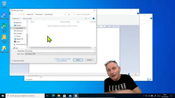
Task: Open Save dialog help question mark
Action: (x=94, y=19)
